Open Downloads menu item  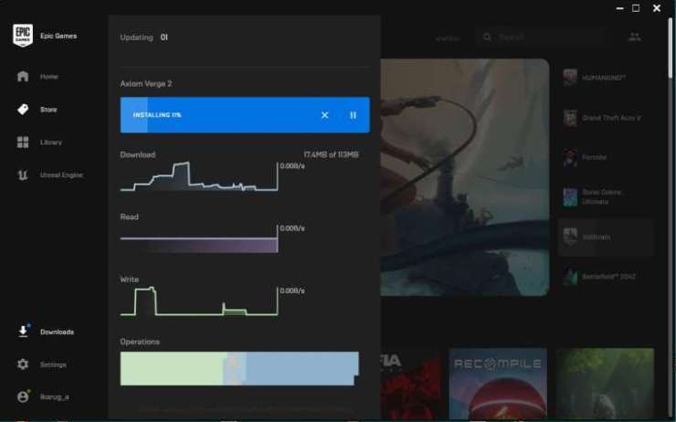pyautogui.click(x=57, y=332)
